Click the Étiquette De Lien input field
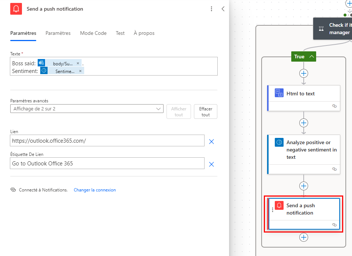 tap(107, 163)
